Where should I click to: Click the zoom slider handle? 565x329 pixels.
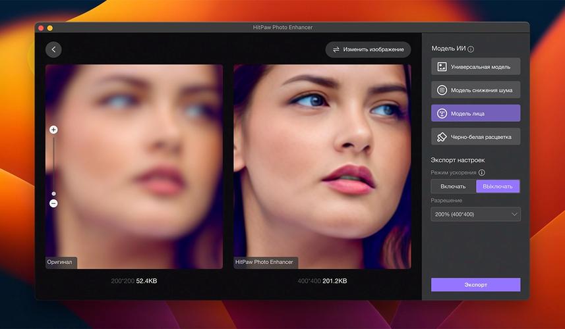53,194
